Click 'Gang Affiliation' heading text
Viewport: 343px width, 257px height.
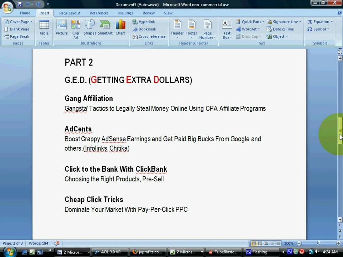89,99
